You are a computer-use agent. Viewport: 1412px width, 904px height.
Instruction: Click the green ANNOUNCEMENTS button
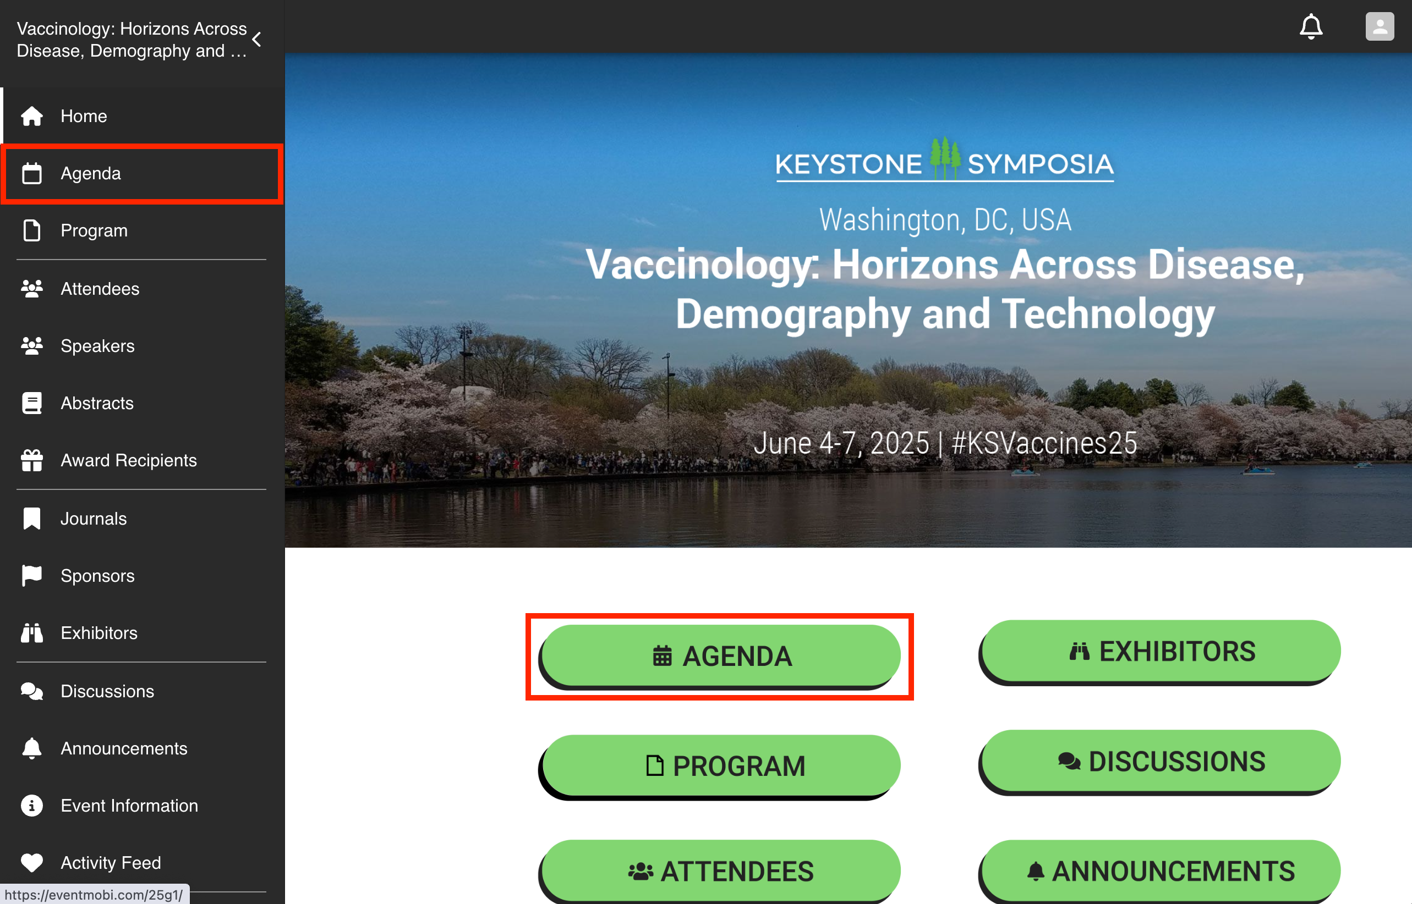coord(1161,871)
